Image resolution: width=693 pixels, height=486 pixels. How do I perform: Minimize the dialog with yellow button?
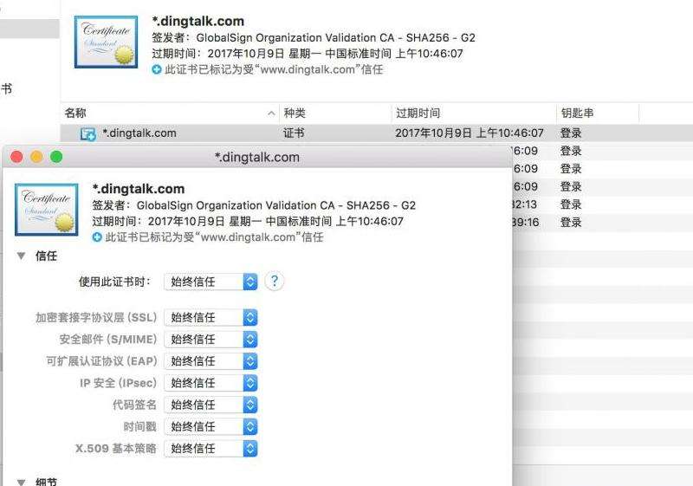(36, 157)
